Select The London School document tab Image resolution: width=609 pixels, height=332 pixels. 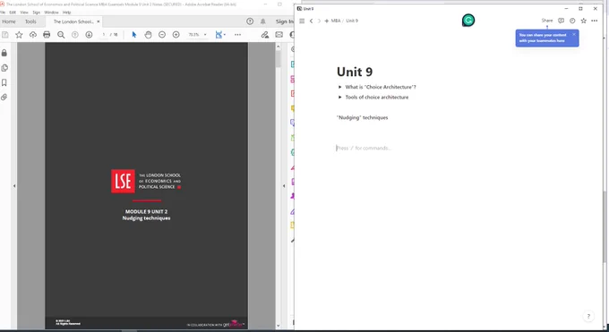coord(73,21)
